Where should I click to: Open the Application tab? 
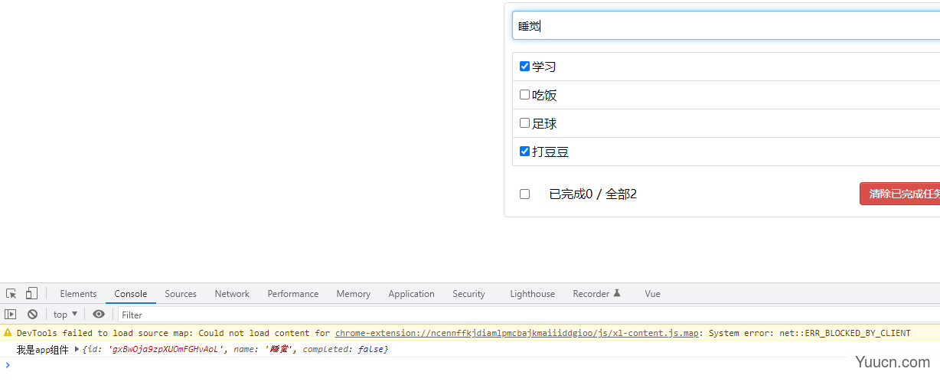point(411,294)
